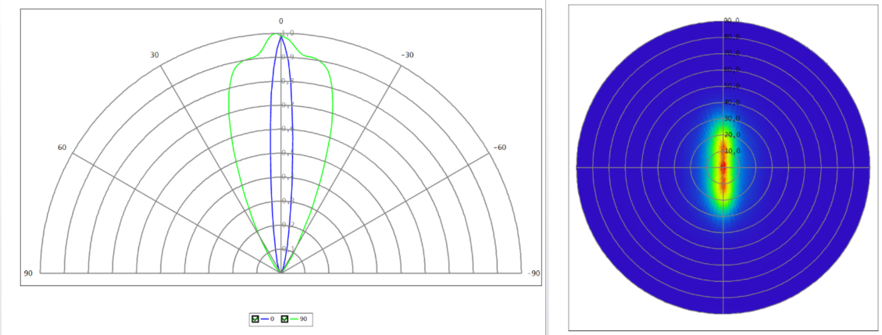Click the '-60' angle label on polar chart
Screen dimensions: 882x335
coord(499,148)
